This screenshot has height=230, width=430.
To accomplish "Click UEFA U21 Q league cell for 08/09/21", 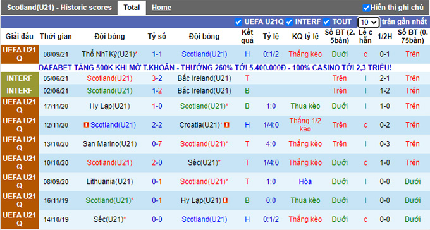I will (20, 54).
